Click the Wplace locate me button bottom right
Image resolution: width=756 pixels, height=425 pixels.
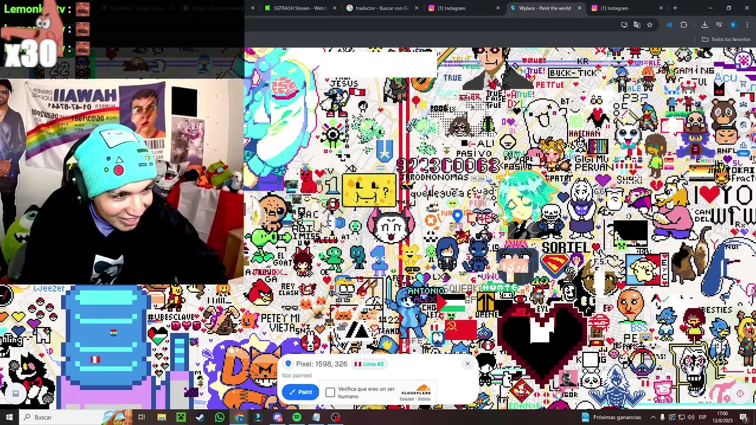pos(740,394)
